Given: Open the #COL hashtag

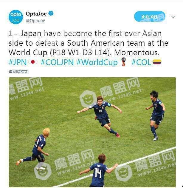Looking at the screenshot, I should click(141, 62).
